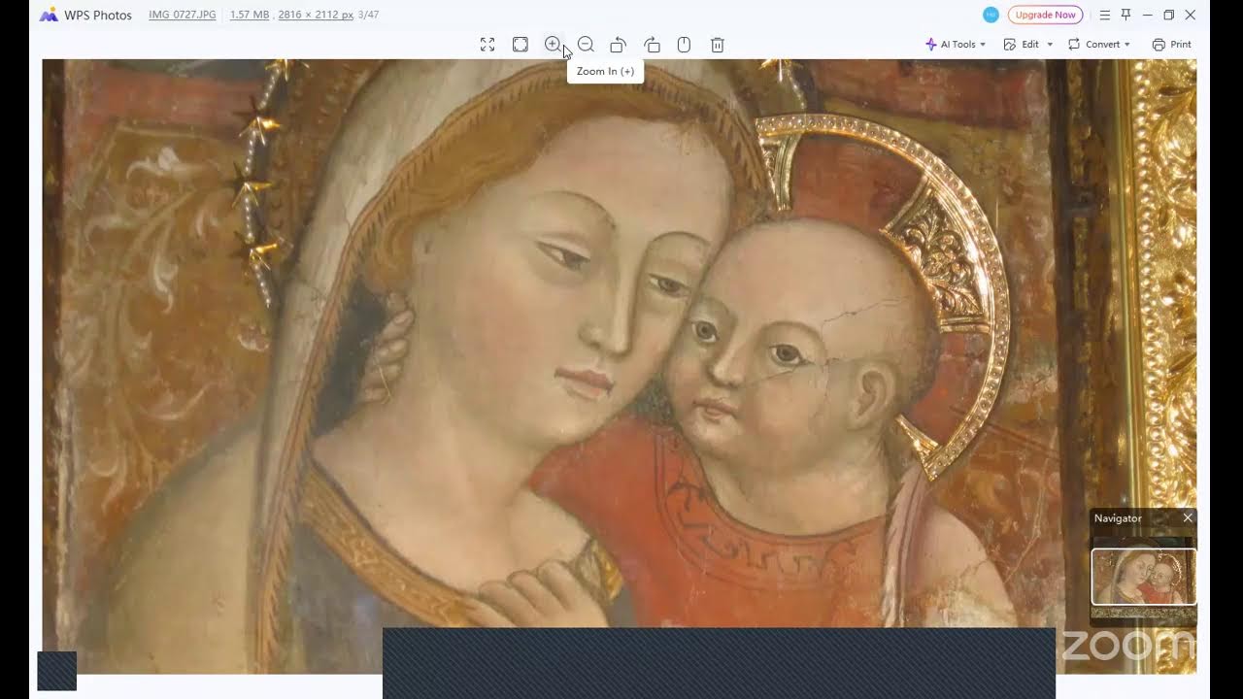
Task: Click the Upgrade Now button
Action: pyautogui.click(x=1045, y=15)
